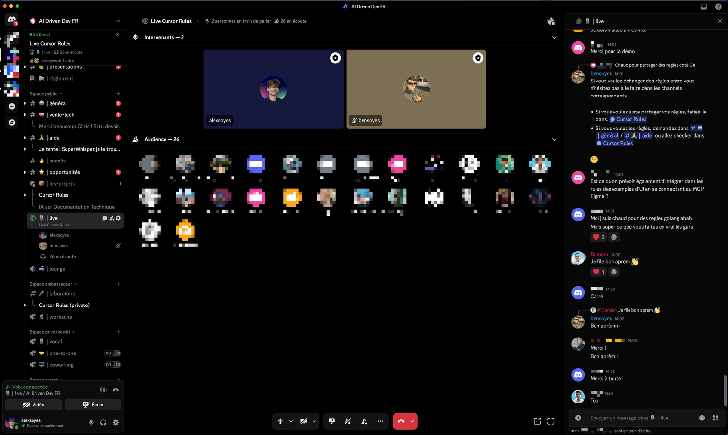Enter full screen mode for the stage
Viewport: 728px width, 435px height.
pyautogui.click(x=551, y=421)
